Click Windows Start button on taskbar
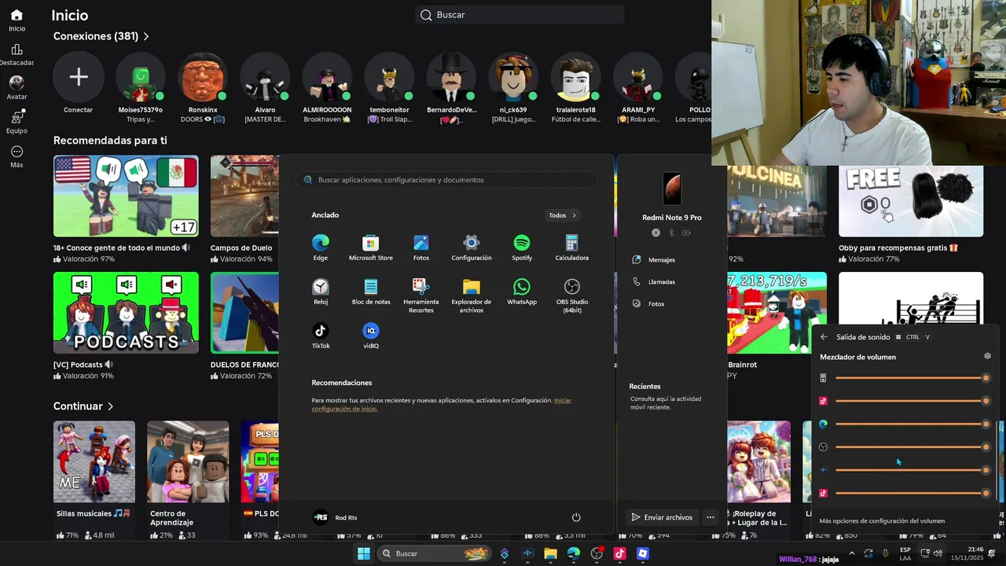Image resolution: width=1006 pixels, height=566 pixels. click(x=364, y=553)
